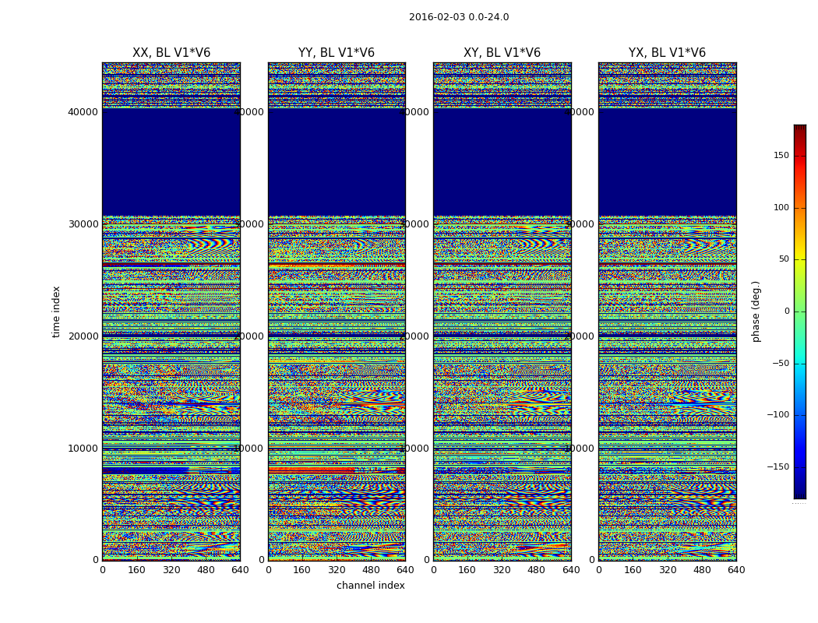Select the 'XX, BL V1*V6' subplot title
Image resolution: width=818 pixels, height=623 pixels.
coord(171,53)
